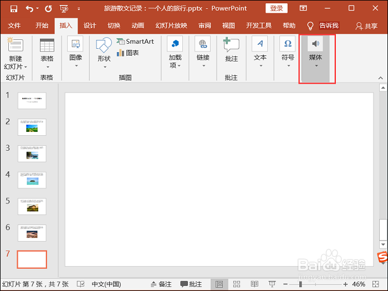Select the 插入 ribbon tab
Viewport: 388px width, 291px height.
[x=66, y=25]
